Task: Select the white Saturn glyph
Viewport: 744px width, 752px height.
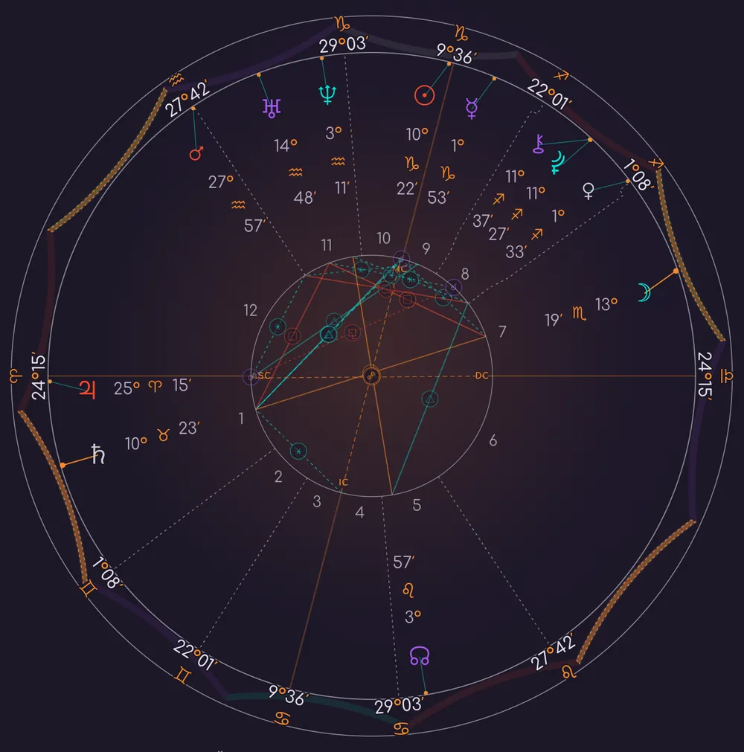Action: coord(98,454)
